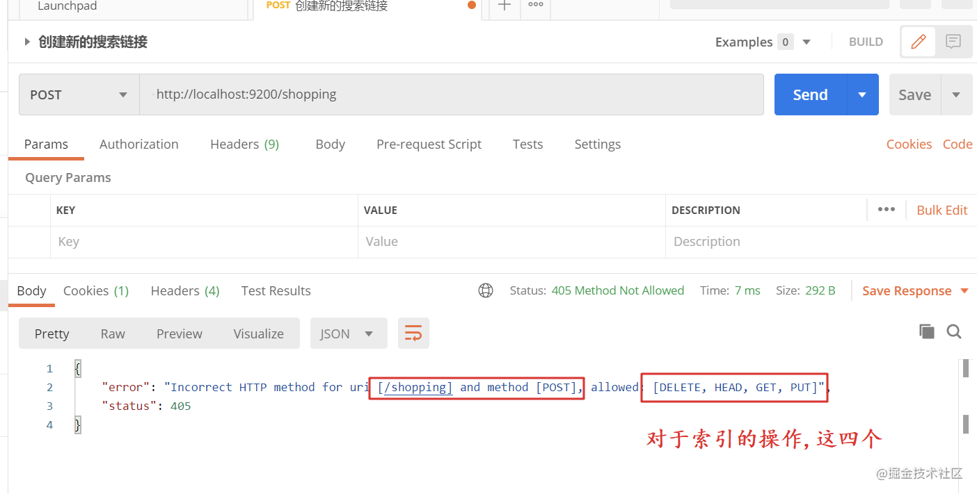Open the request Settings tab

(597, 144)
